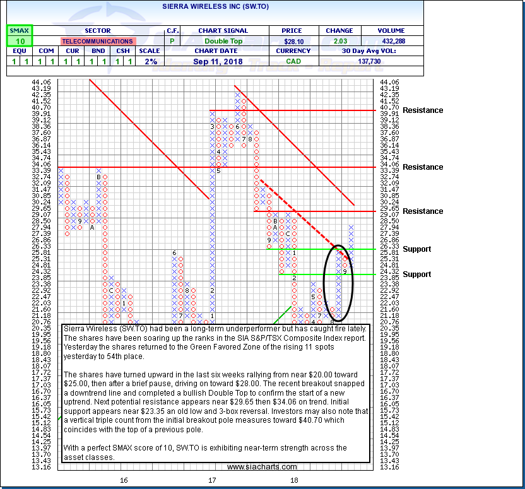Click the top Resistance label
Screen dimensions: 525x489
(x=423, y=110)
